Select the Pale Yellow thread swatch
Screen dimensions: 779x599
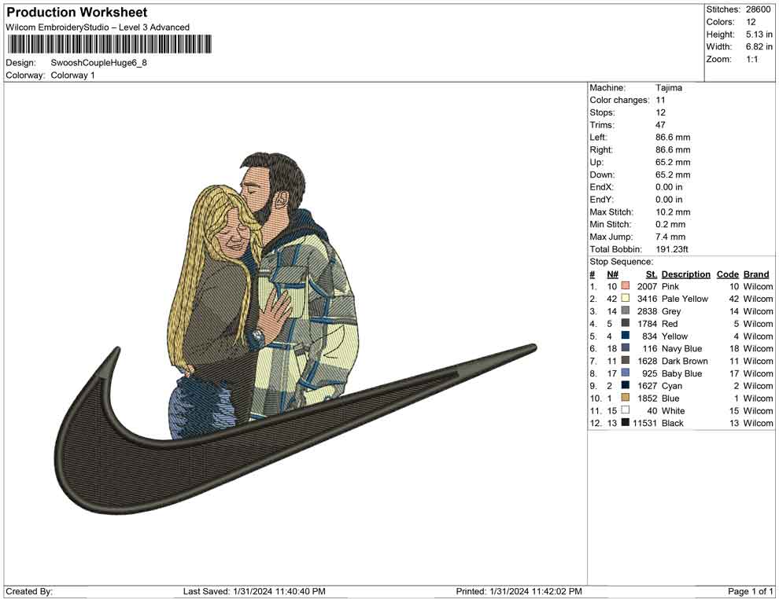(626, 299)
